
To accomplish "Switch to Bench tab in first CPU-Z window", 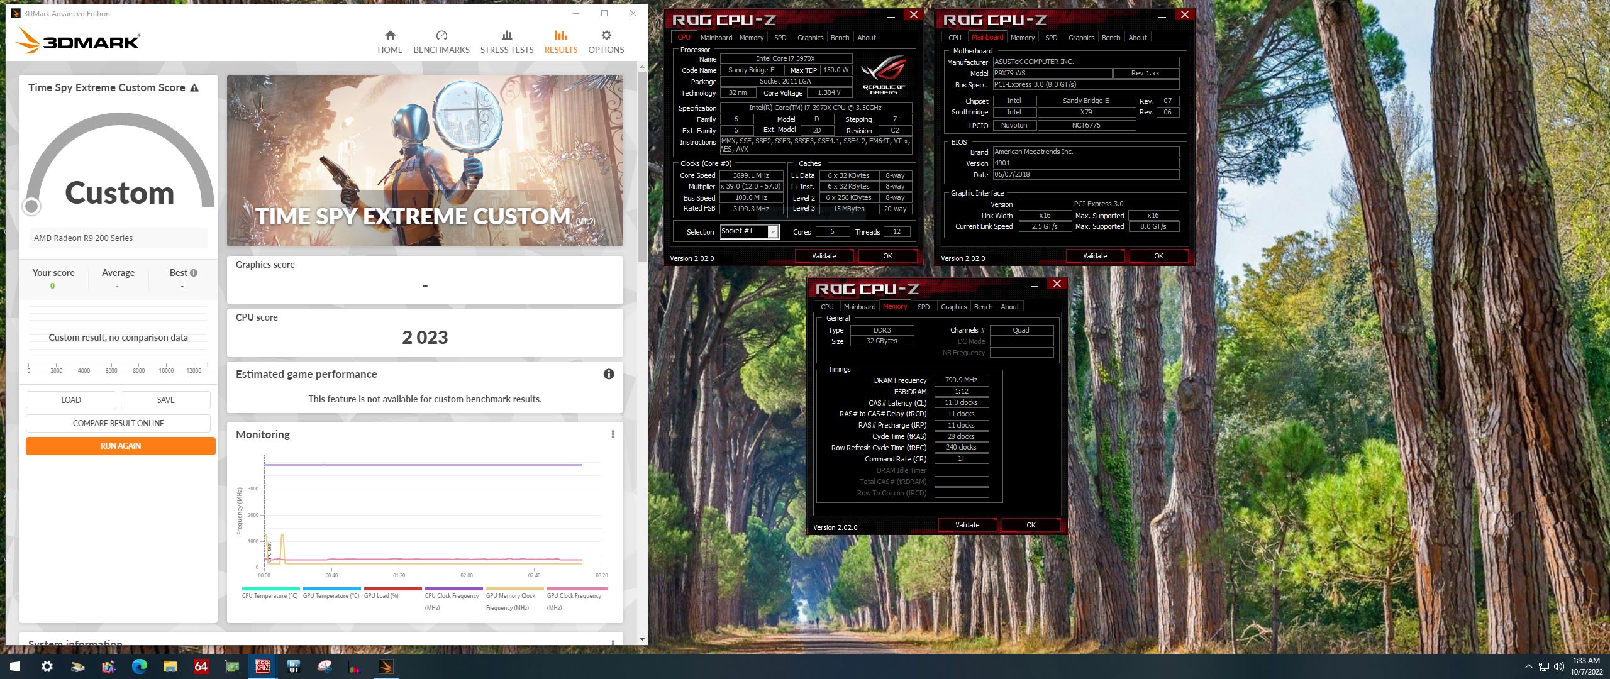I will coord(840,38).
